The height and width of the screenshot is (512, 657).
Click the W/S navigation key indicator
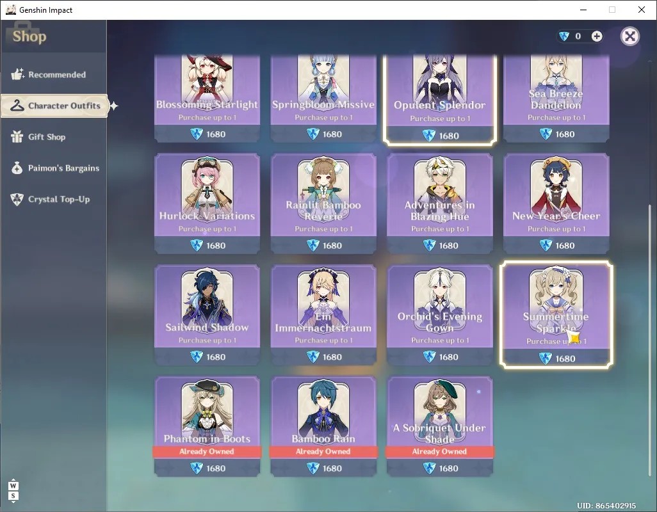point(13,491)
